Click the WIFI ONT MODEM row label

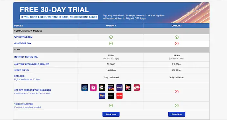coord(23,37)
